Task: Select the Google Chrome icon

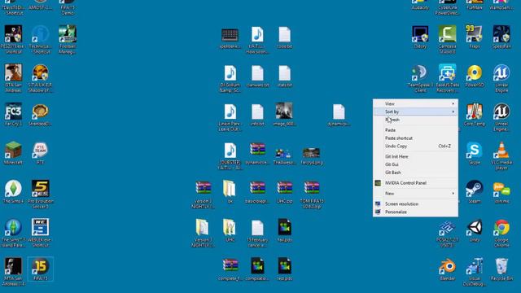Action: (501, 233)
